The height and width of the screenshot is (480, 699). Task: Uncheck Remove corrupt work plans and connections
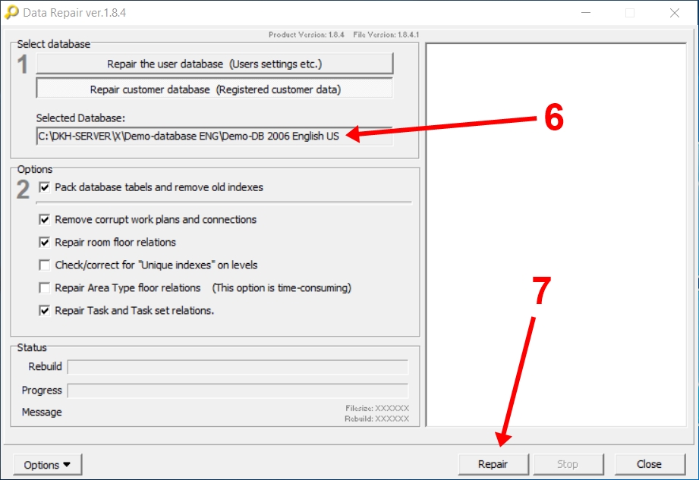click(44, 219)
